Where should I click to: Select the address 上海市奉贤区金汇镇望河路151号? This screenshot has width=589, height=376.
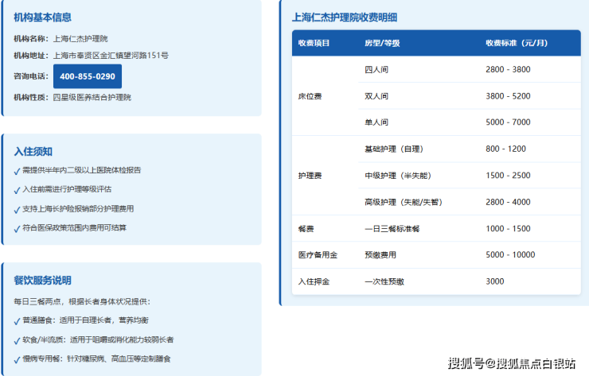111,56
